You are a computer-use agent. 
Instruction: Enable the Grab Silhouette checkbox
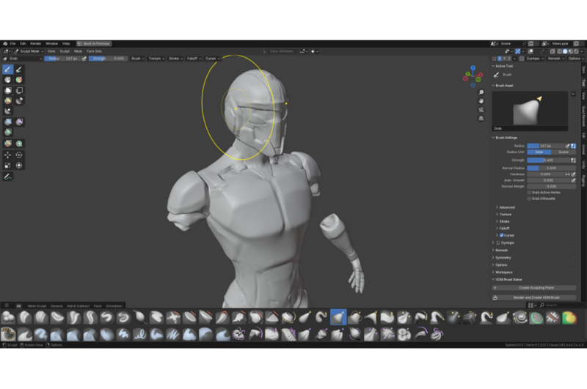coord(529,199)
